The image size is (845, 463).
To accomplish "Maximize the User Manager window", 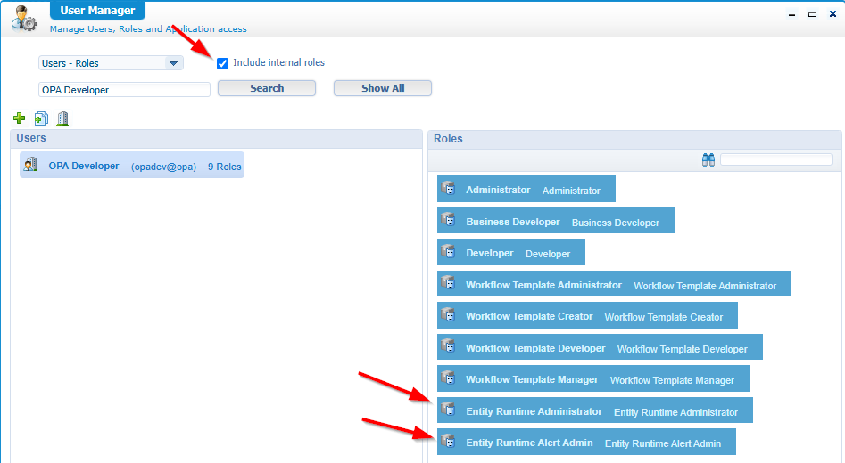I will coord(812,14).
